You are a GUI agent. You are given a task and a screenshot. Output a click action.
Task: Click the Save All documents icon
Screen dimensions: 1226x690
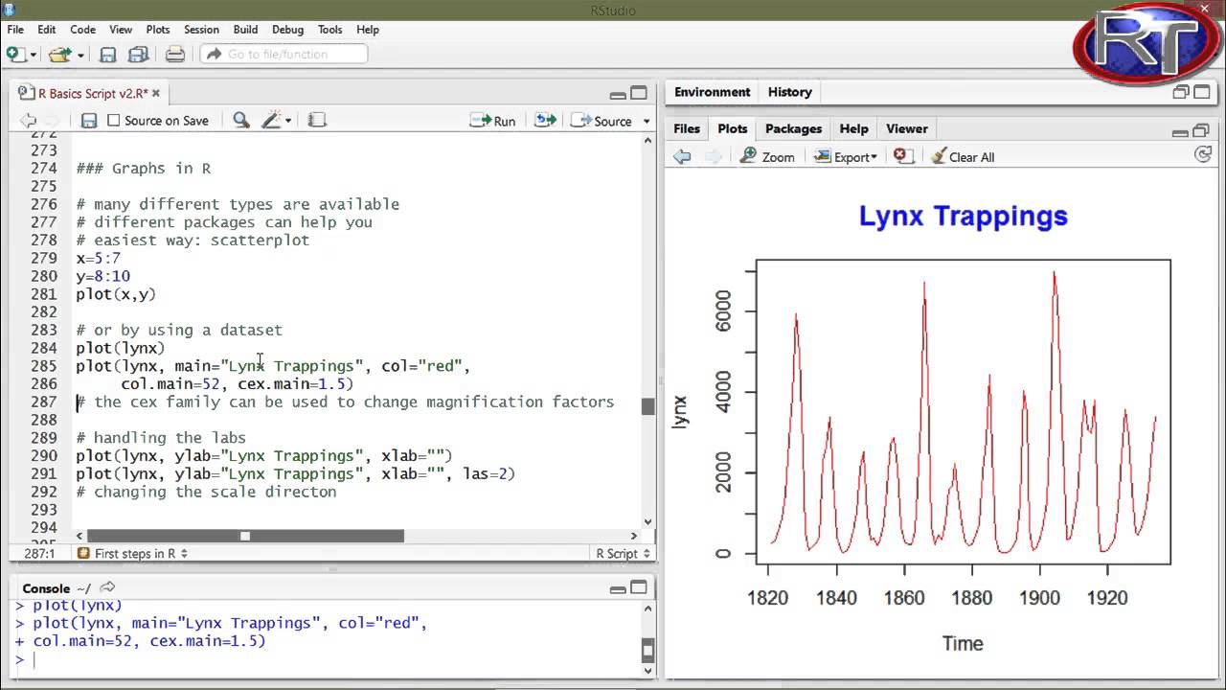138,55
